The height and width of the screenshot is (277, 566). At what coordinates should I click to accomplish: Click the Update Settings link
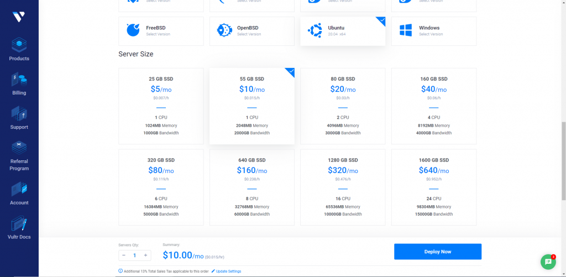point(228,271)
